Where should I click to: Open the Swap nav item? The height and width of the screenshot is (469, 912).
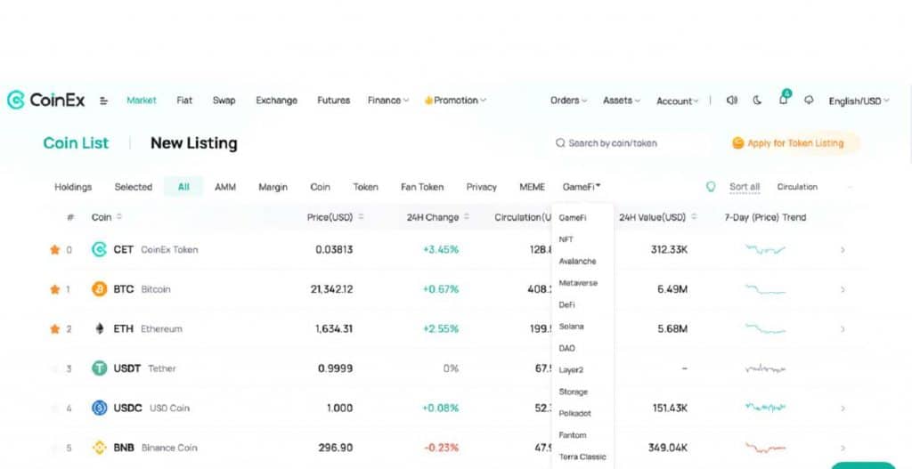(224, 100)
